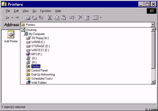Image resolution: width=158 pixels, height=111 pixels.
Task: Click the Back arrow toolbar icon
Action: pyautogui.click(x=7, y=18)
